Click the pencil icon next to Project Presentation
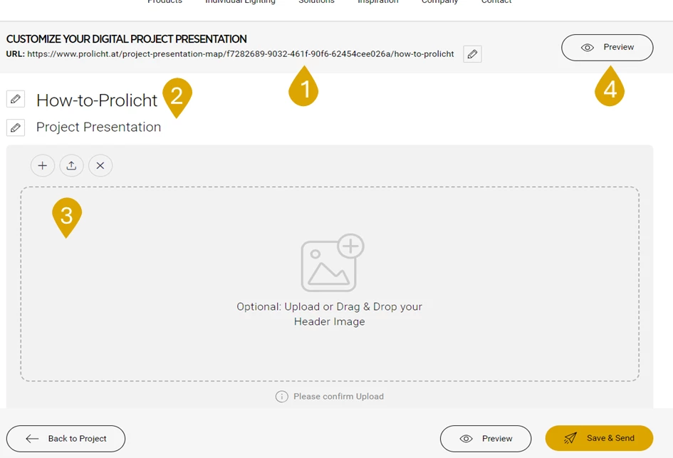 click(x=16, y=127)
